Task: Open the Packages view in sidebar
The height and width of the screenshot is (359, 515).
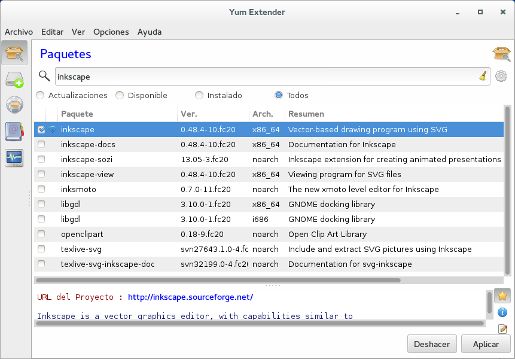Action: [14, 54]
